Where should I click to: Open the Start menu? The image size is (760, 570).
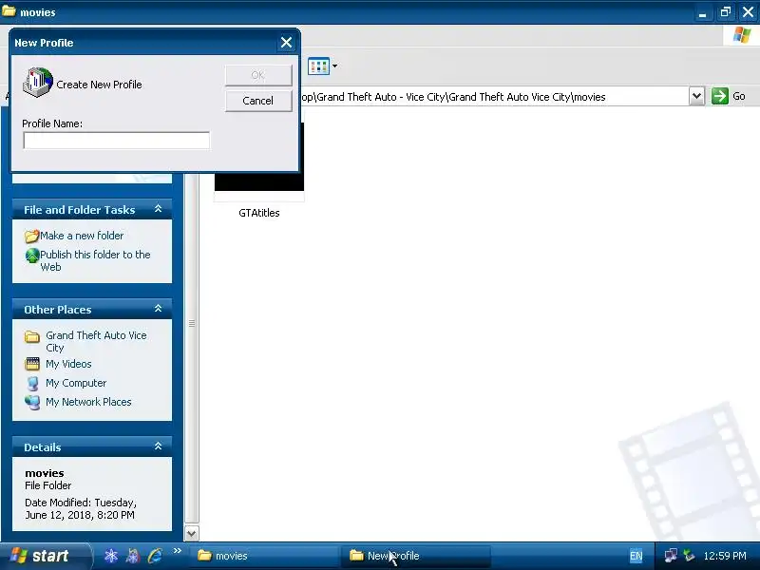pyautogui.click(x=46, y=556)
